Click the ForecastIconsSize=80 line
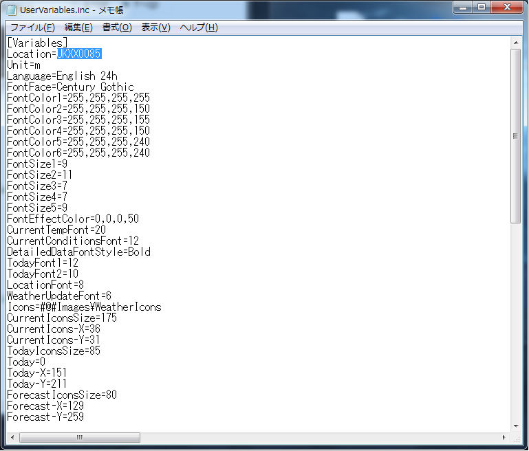 coord(62,395)
